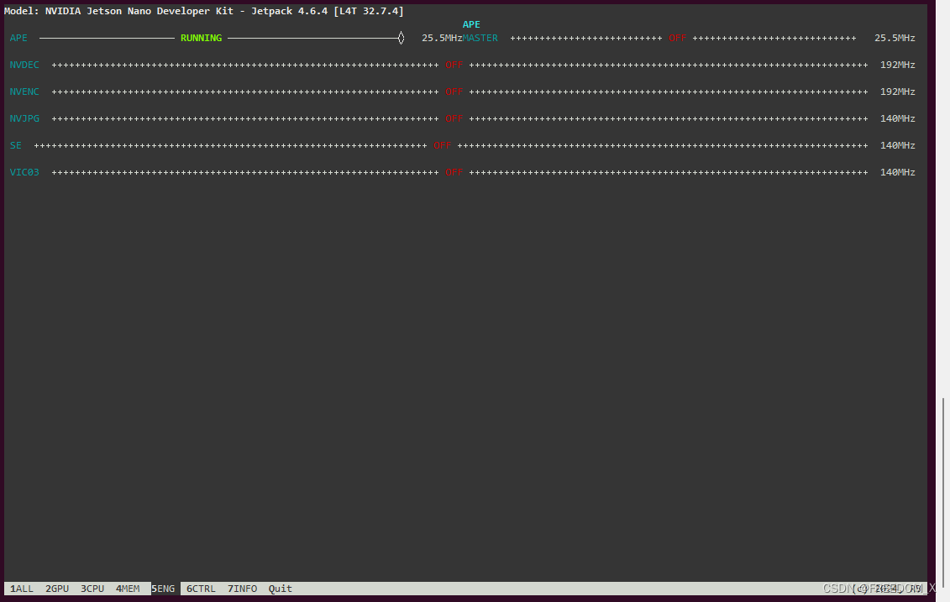Click the 140MHz value in NVJPG row

point(897,118)
